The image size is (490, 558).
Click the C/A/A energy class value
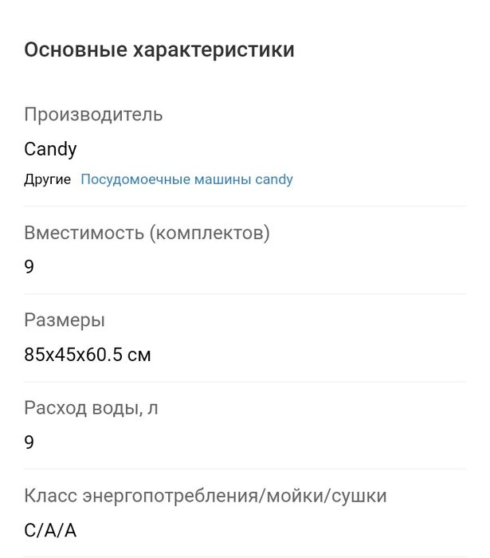tap(50, 530)
